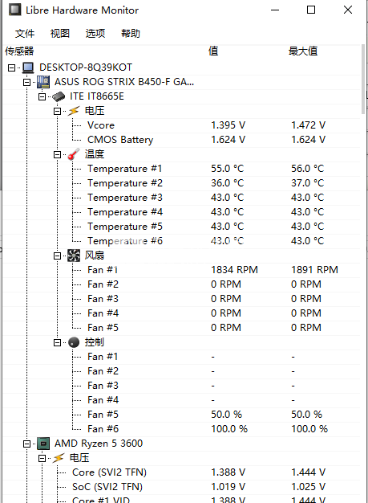Select the Temperature #5 row
This screenshot has height=503, width=368.
[182, 227]
